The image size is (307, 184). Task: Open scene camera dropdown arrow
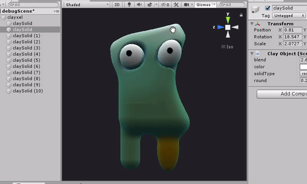point(192,5)
